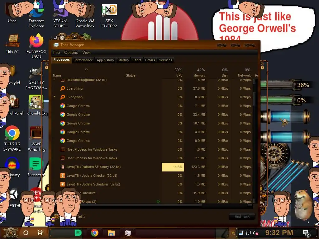Image resolution: width=319 pixels, height=239 pixels.
Task: Open the View menu in Task Manager
Action: pyautogui.click(x=86, y=52)
